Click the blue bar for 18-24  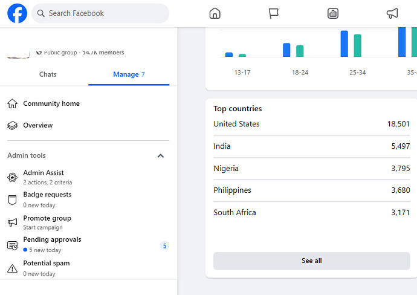(x=286, y=50)
